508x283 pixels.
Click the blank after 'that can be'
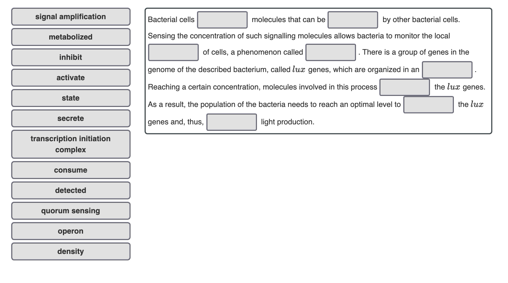353,20
